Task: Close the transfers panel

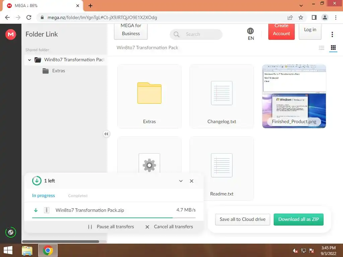Action: point(192,181)
